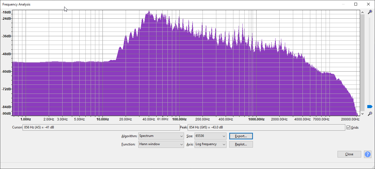Click the blue vertical zoom slider thumb

click(x=370, y=106)
